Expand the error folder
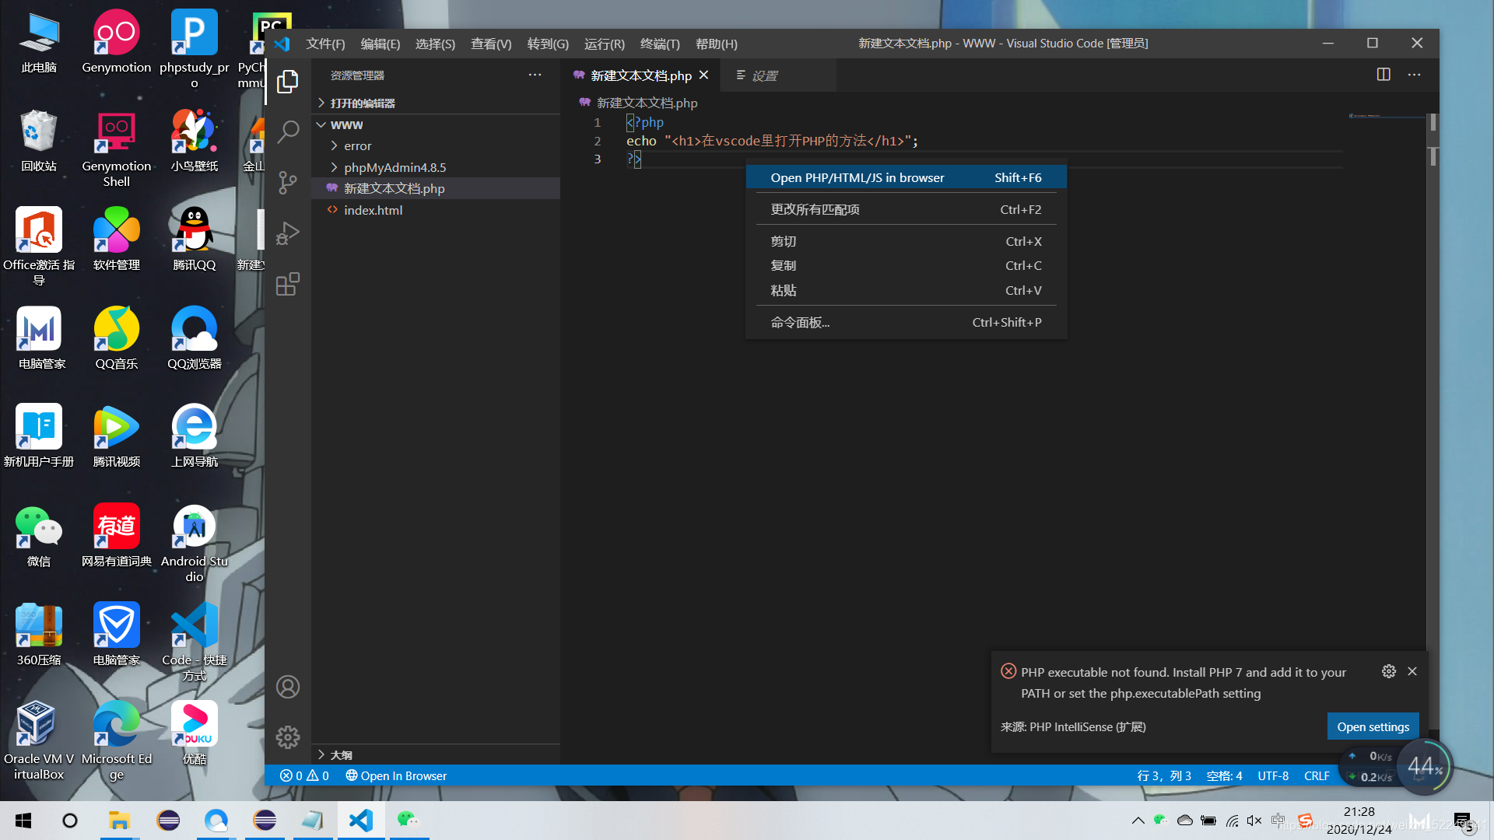1494x840 pixels. point(358,146)
